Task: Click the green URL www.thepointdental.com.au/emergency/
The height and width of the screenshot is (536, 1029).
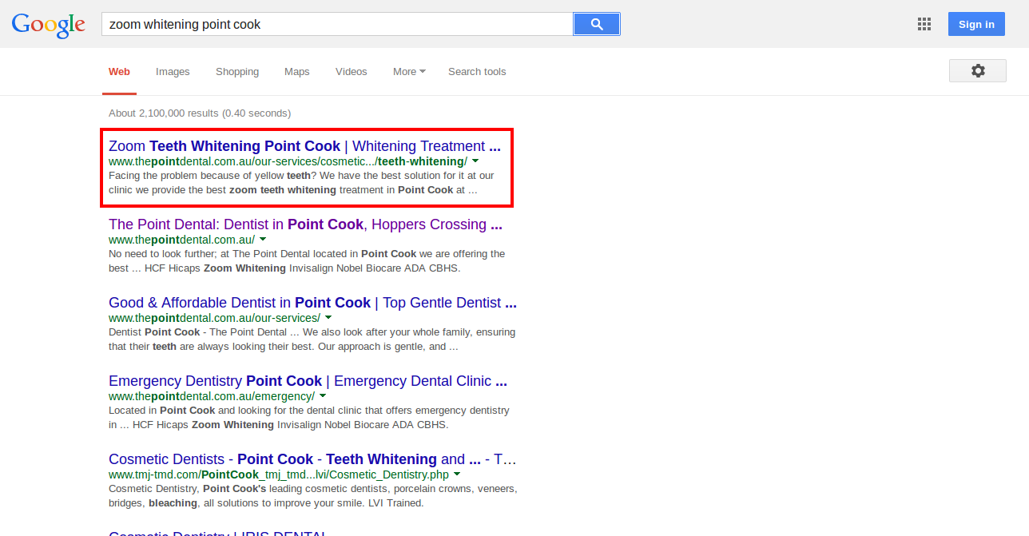Action: click(212, 396)
